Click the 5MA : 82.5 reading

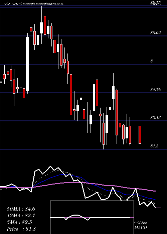point(19,222)
